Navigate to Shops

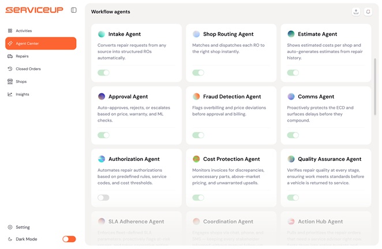click(41, 81)
